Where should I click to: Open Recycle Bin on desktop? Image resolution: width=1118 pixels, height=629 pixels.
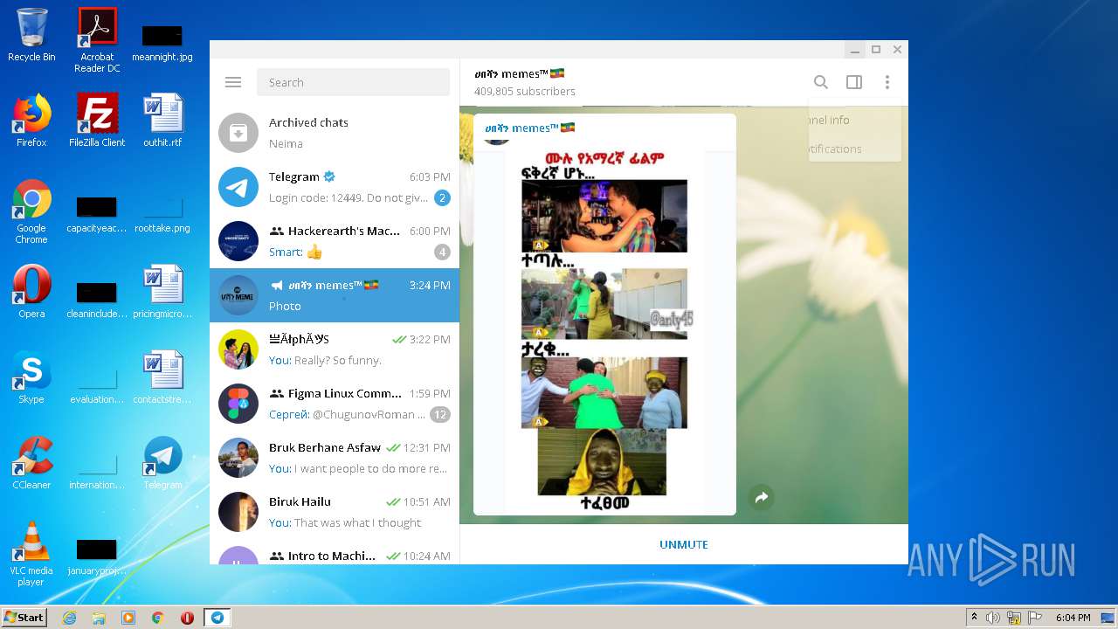(x=31, y=35)
